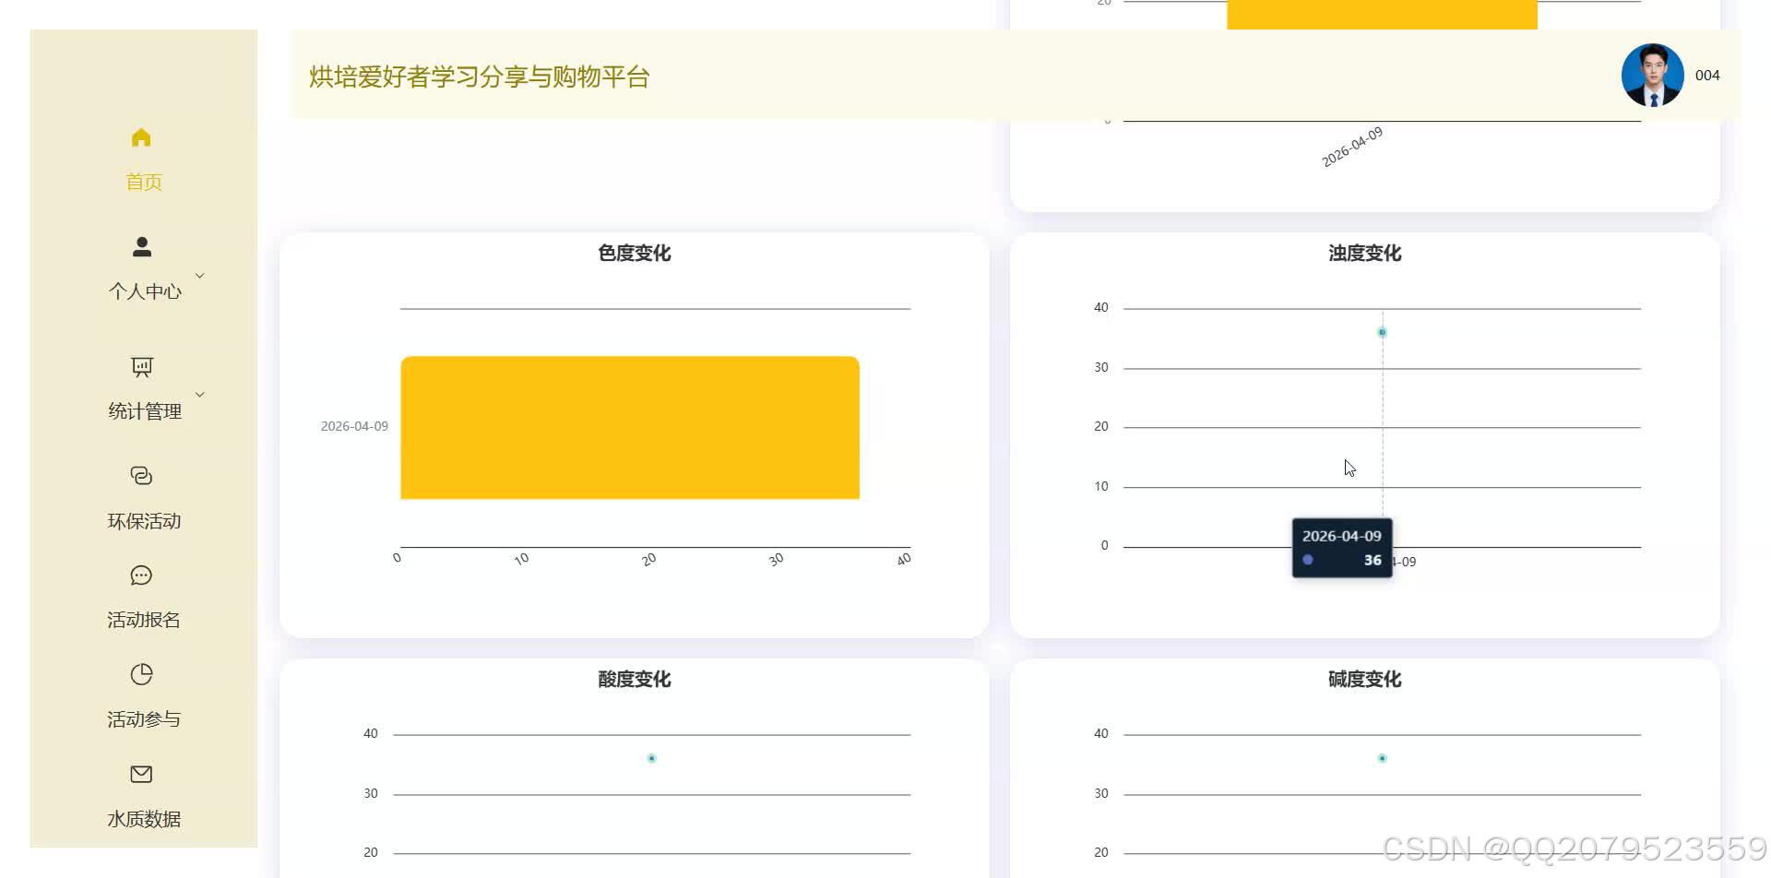The image size is (1771, 878).
Task: Click the 水质数据 envelope icon
Action: [x=141, y=774]
